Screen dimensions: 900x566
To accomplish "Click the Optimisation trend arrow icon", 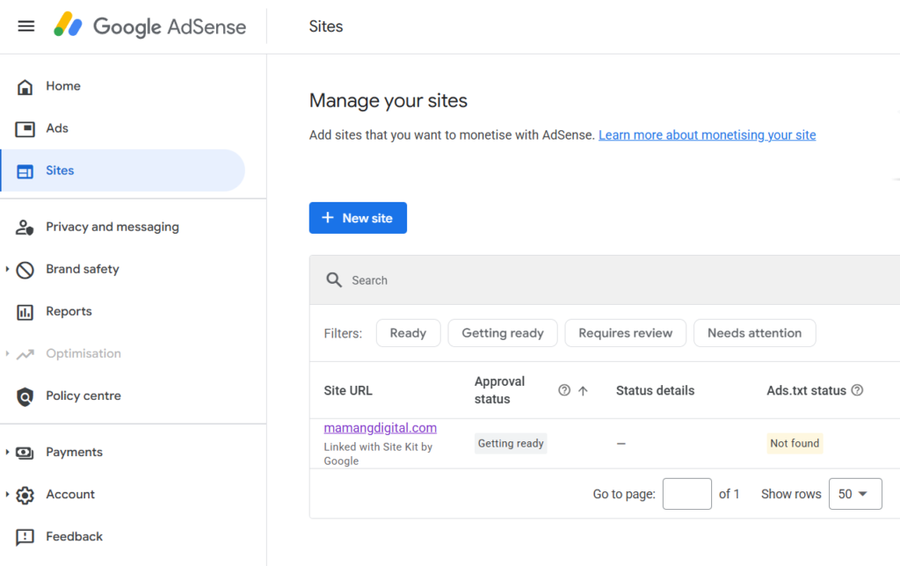I will (x=25, y=354).
